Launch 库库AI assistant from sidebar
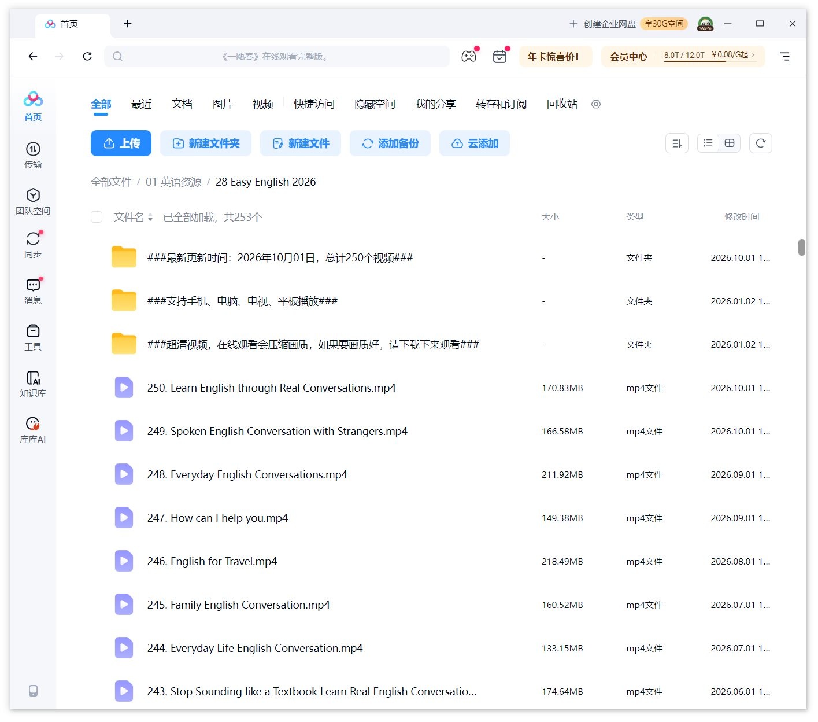818x722 pixels. click(x=33, y=430)
